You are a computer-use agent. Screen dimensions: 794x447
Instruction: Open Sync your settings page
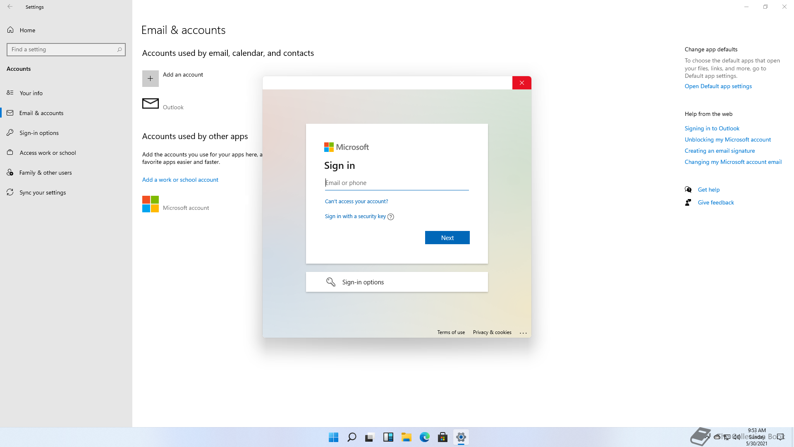(x=66, y=192)
